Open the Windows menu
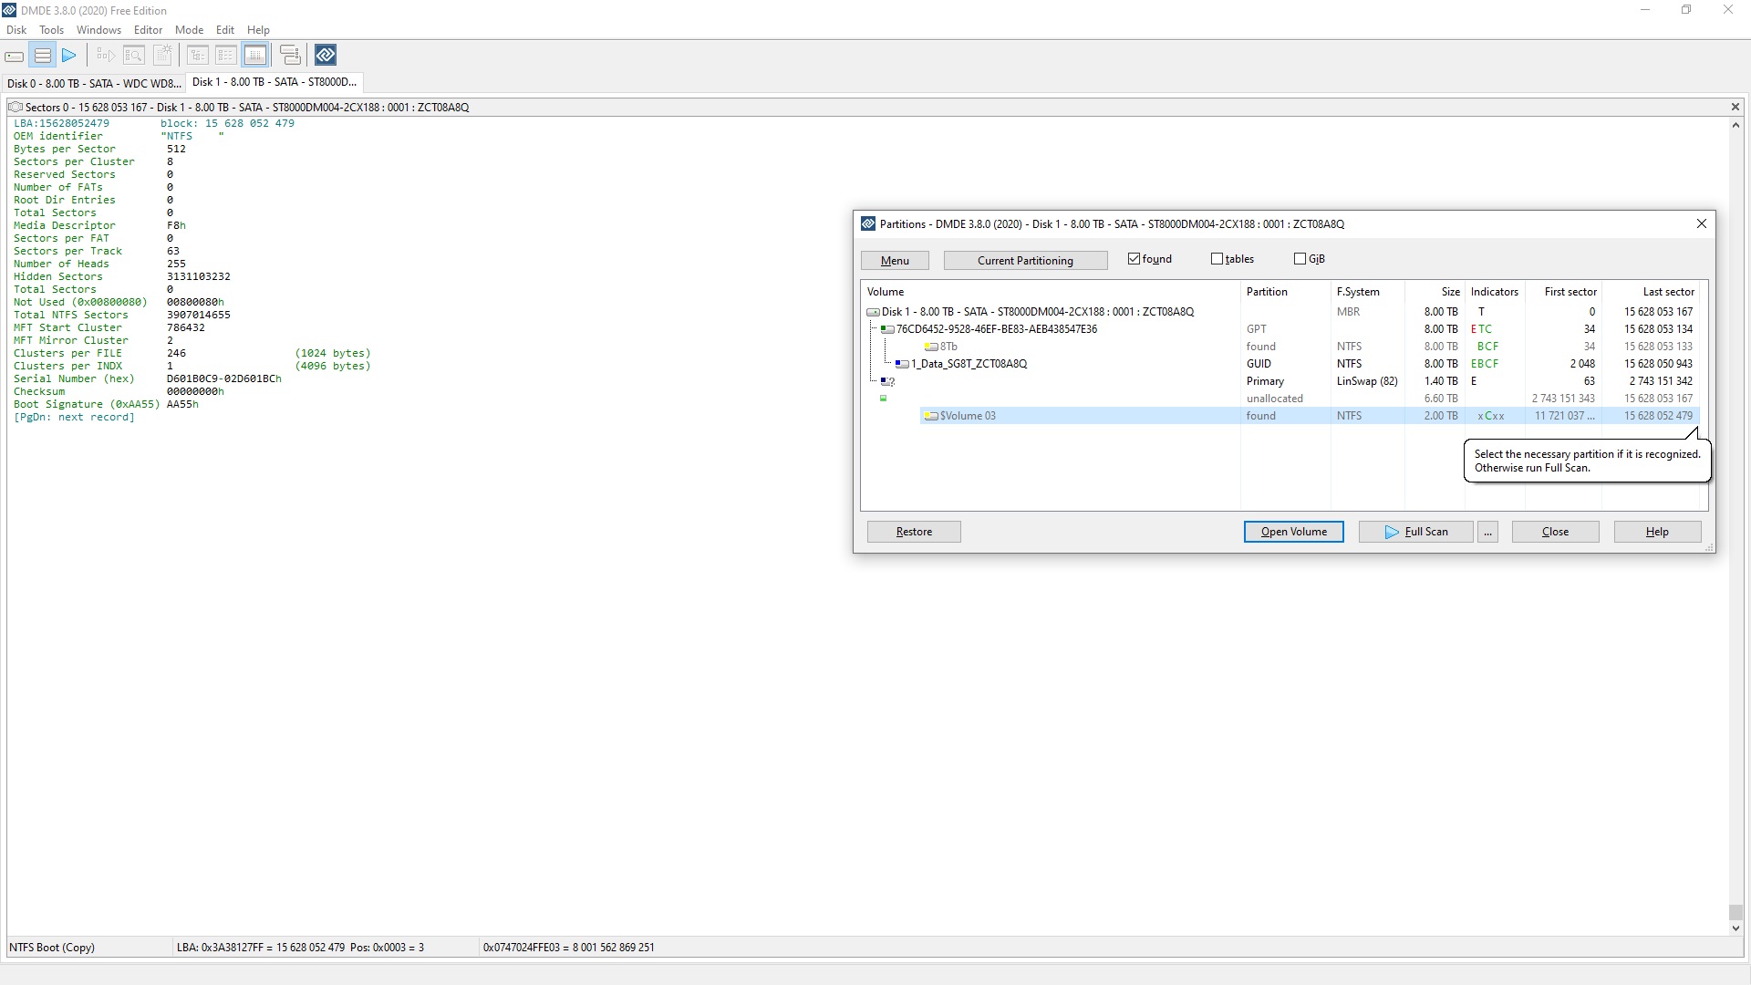Viewport: 1751px width, 985px height. point(98,29)
